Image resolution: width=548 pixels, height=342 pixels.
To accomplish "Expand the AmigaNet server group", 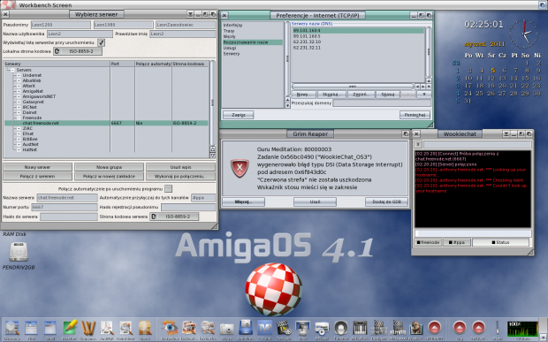I will (x=19, y=91).
